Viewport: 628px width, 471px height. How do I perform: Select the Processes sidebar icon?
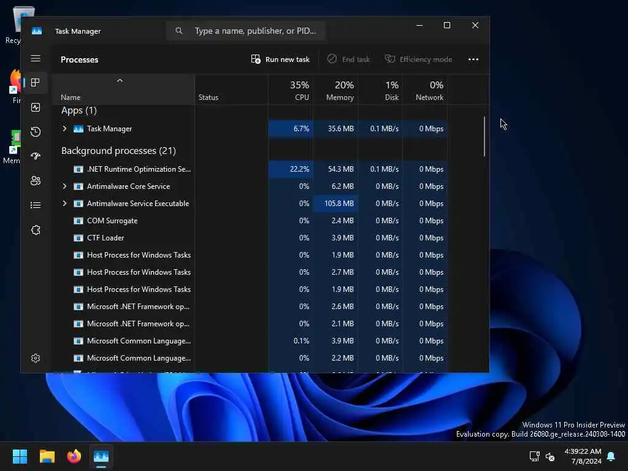36,83
